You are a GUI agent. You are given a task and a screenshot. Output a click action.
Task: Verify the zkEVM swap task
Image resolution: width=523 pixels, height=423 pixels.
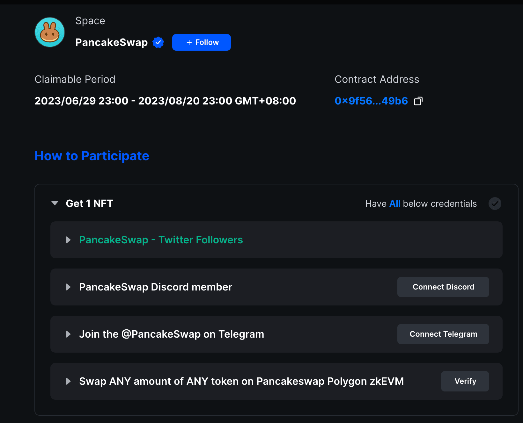(x=465, y=381)
